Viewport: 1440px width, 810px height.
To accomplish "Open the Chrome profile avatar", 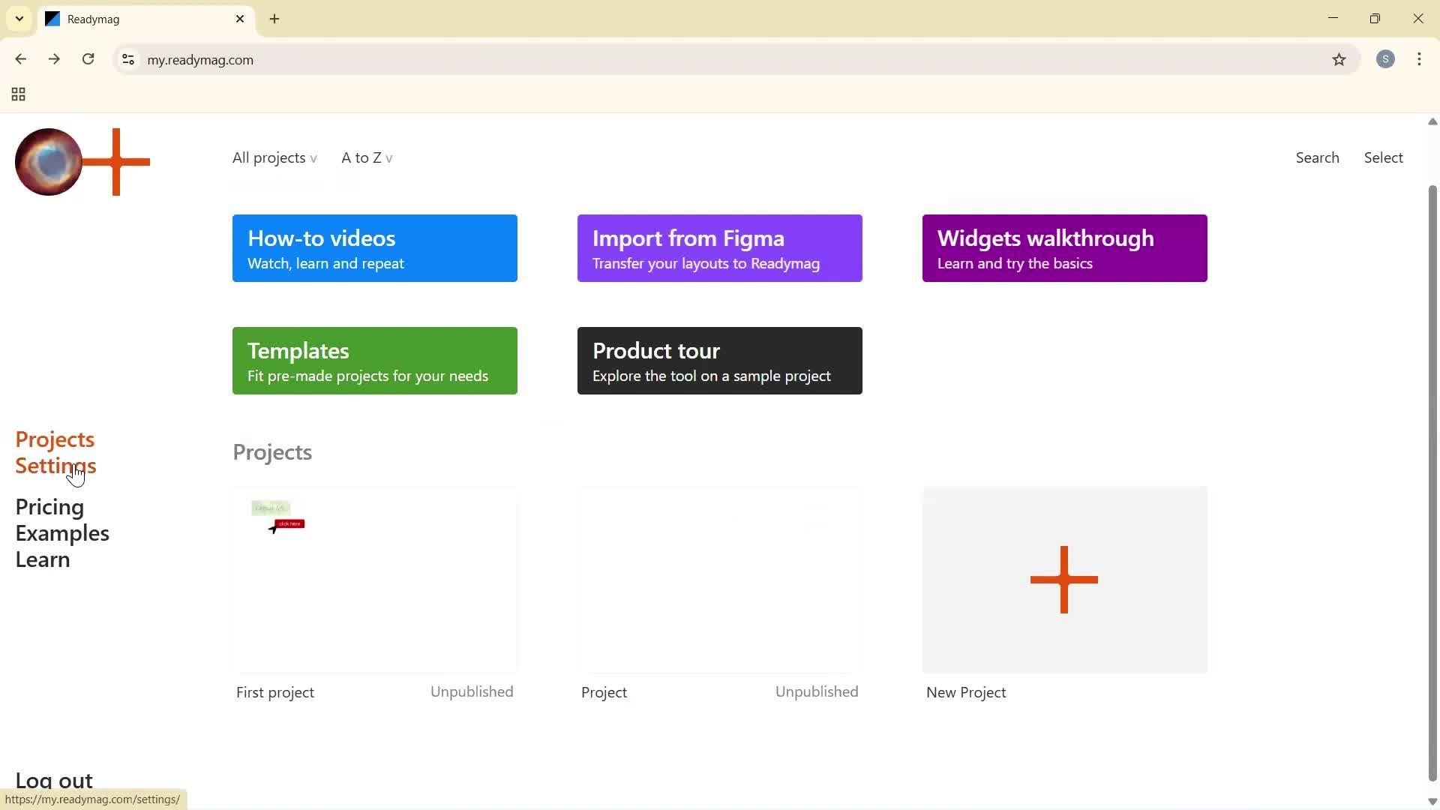I will [1386, 59].
